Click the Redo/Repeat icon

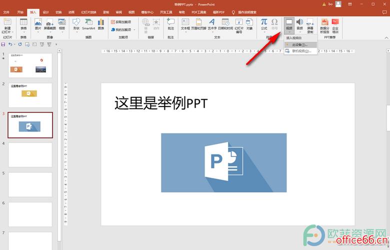pyautogui.click(x=20, y=44)
